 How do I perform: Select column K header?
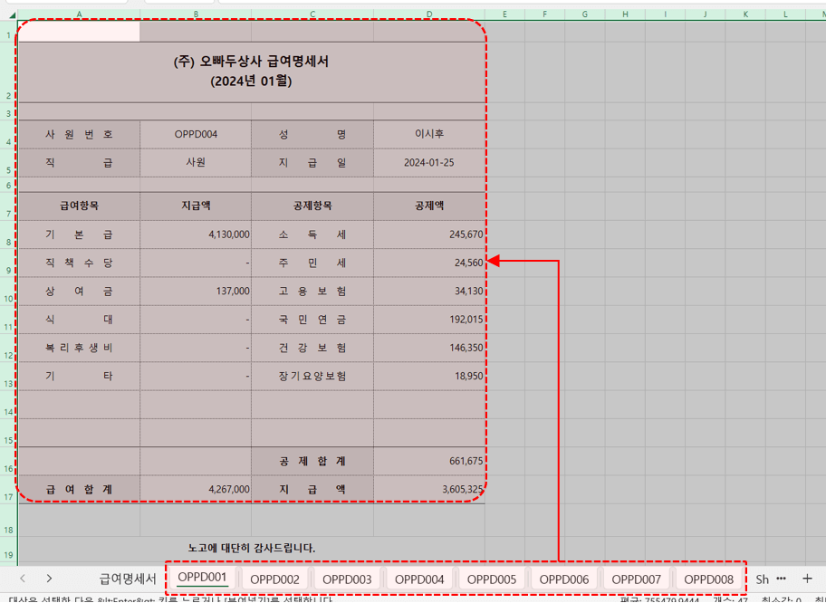(x=744, y=14)
